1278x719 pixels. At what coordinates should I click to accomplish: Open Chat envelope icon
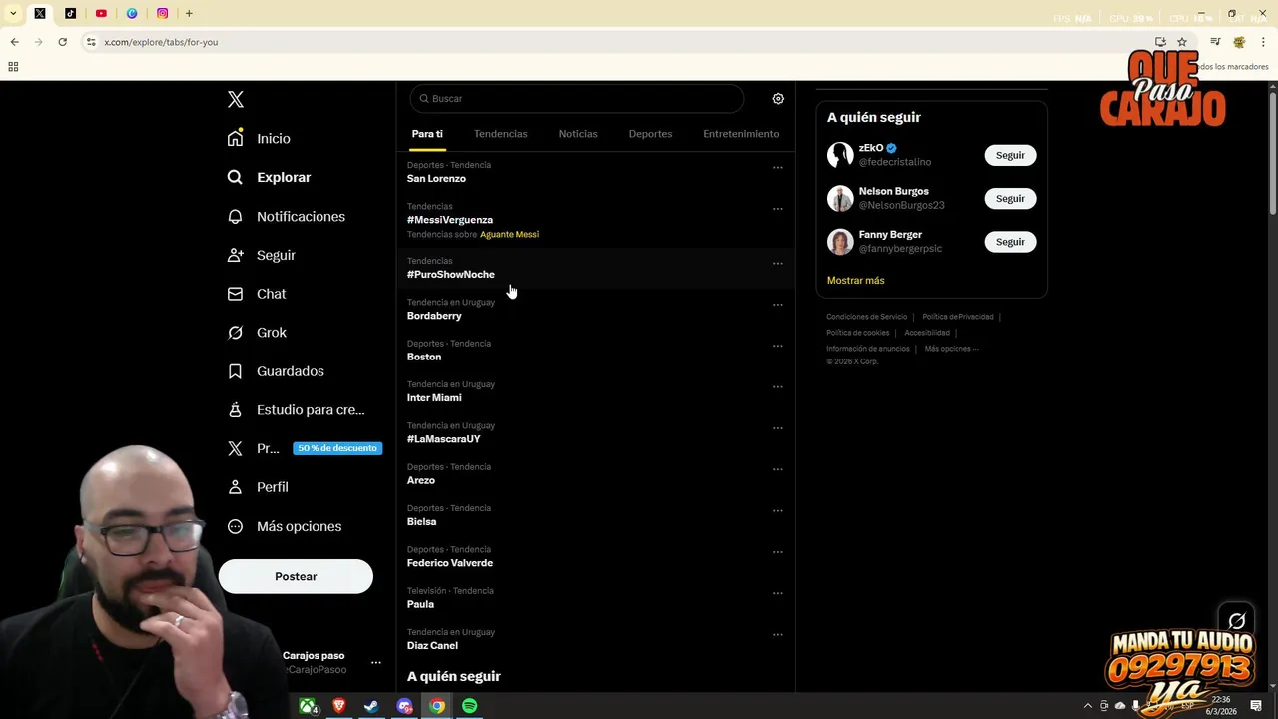tap(235, 294)
